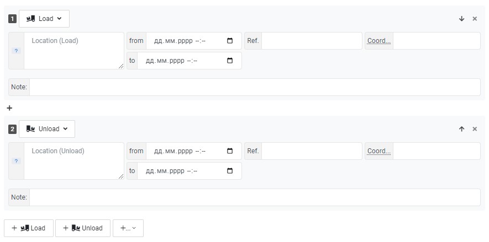The width and height of the screenshot is (489, 242).
Task: Move stop 2 up with arrow icon
Action: click(x=461, y=129)
